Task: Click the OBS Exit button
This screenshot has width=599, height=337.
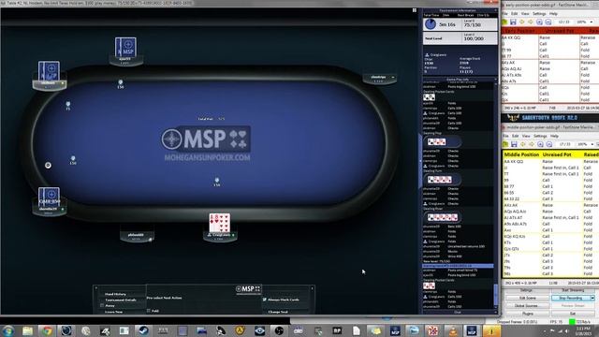Action: point(573,314)
